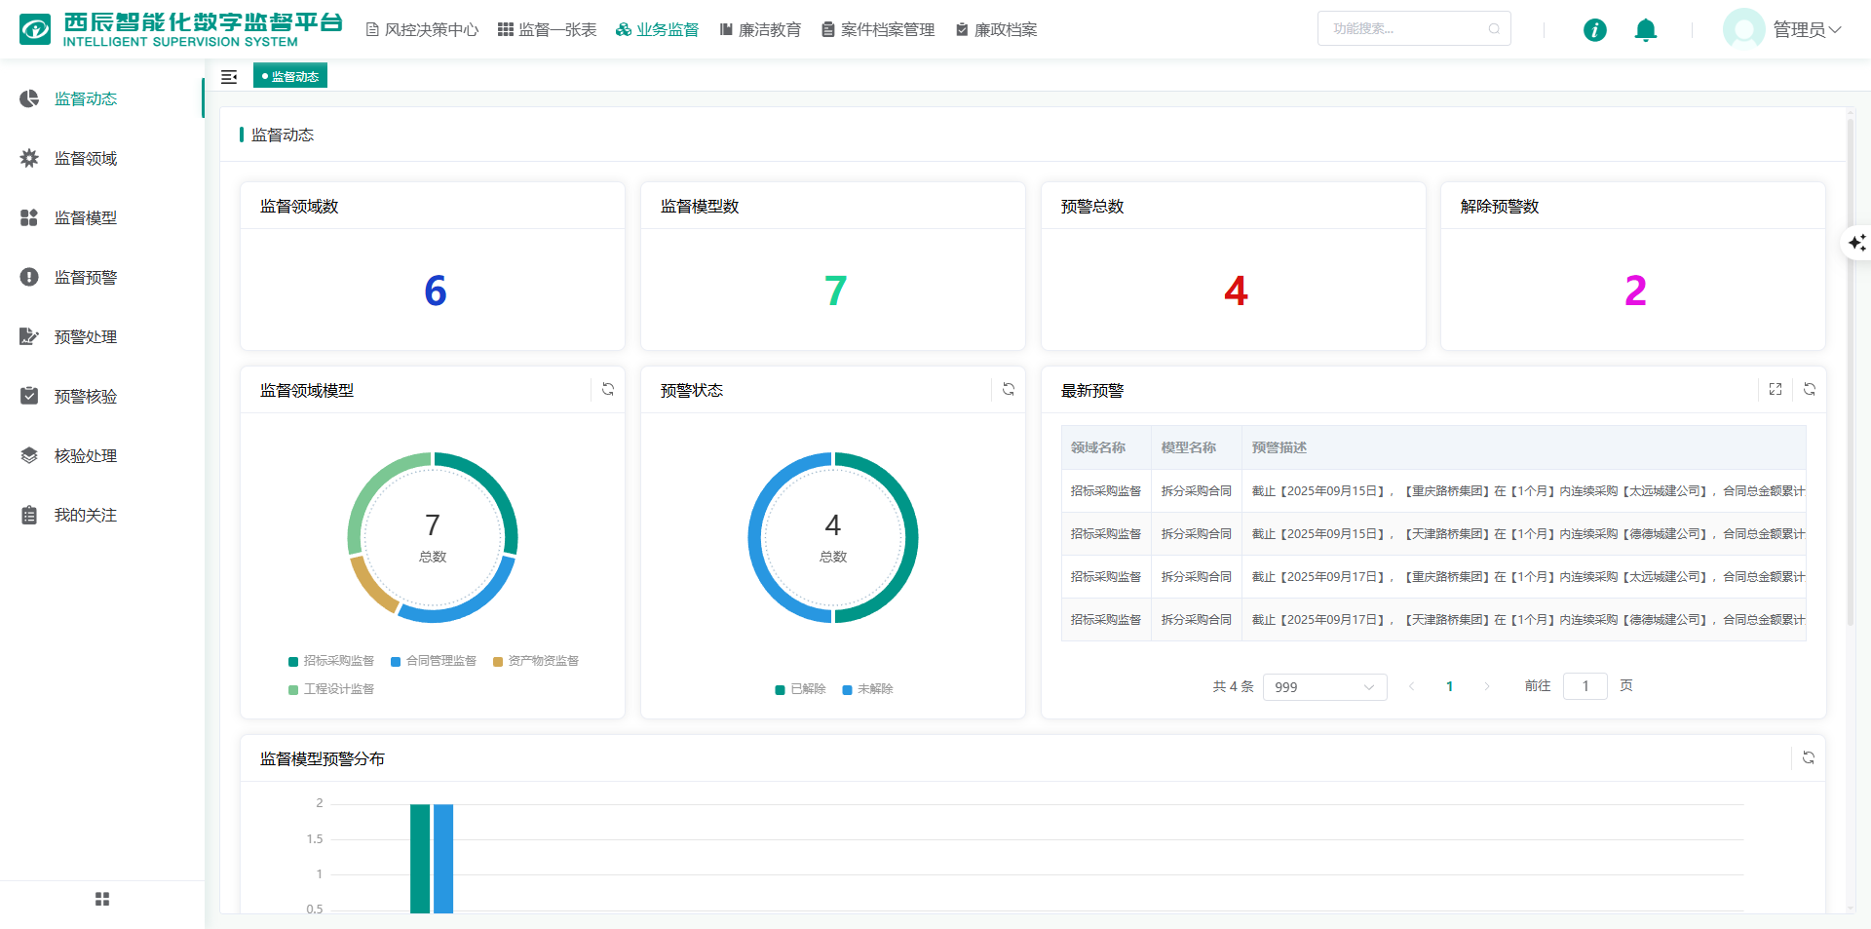Refresh the 预警状态 chart panel
1871x929 pixels.
pyautogui.click(x=1009, y=390)
